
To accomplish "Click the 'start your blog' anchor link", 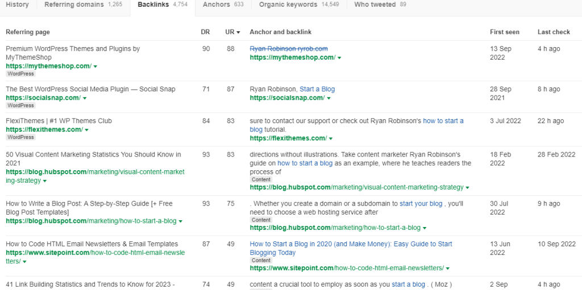I will 421,204.
